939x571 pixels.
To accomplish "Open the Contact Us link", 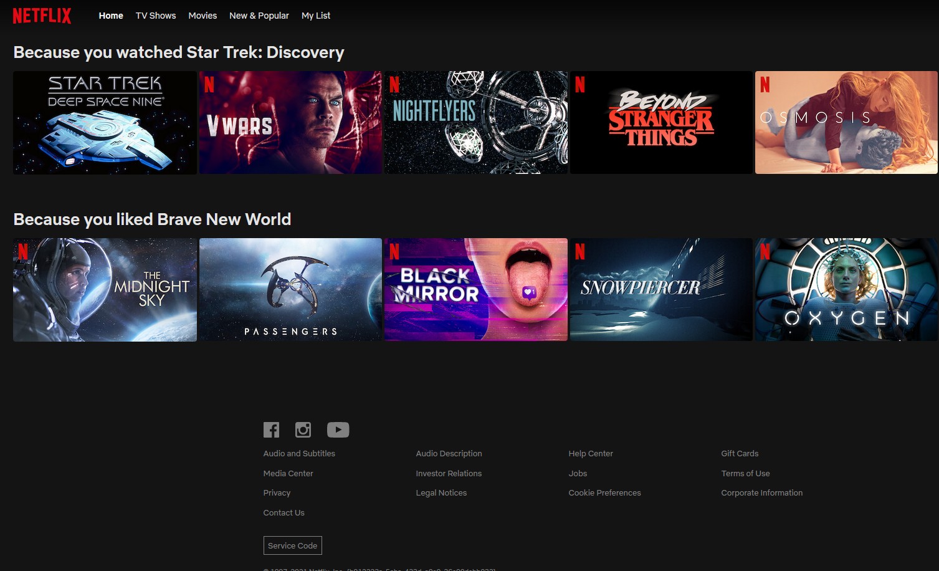I will [284, 512].
